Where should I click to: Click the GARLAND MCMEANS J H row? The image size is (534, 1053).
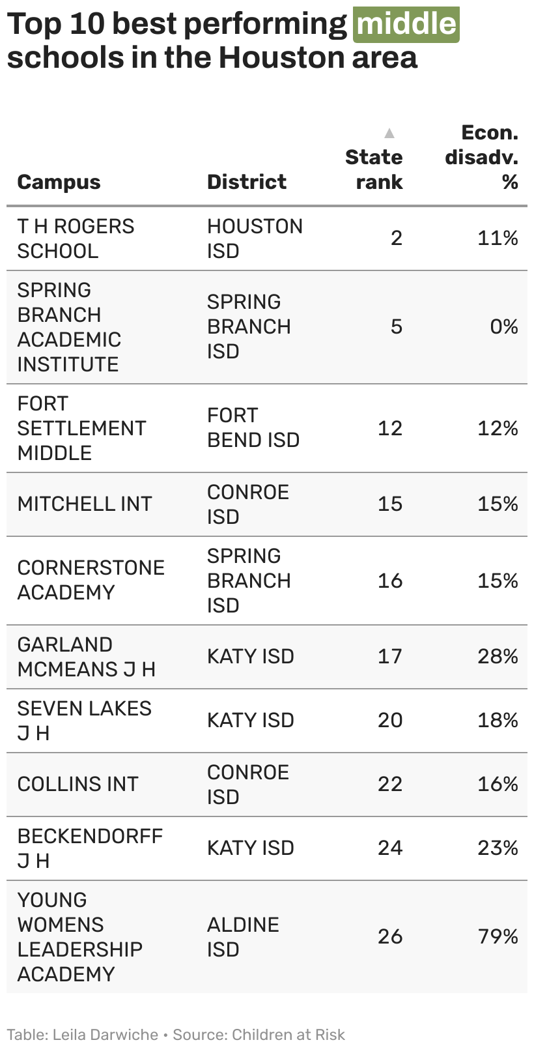[267, 657]
